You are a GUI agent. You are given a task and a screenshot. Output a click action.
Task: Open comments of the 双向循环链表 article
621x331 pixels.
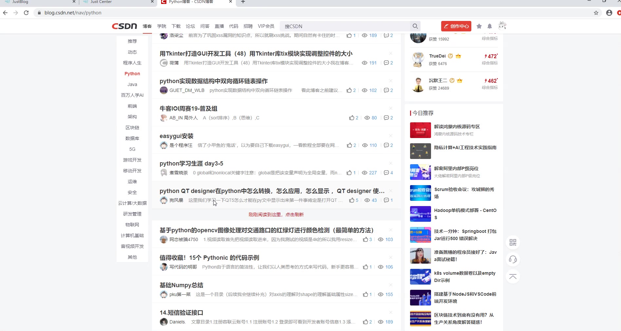click(x=388, y=90)
